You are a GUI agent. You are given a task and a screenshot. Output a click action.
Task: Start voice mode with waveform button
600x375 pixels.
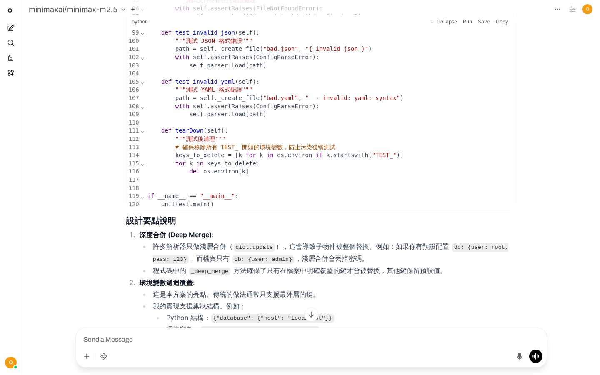point(535,356)
